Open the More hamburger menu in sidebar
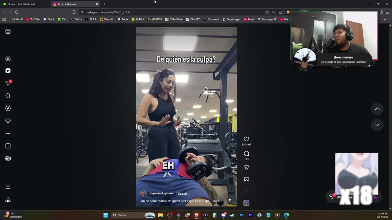The height and width of the screenshot is (220, 392). tap(8, 187)
